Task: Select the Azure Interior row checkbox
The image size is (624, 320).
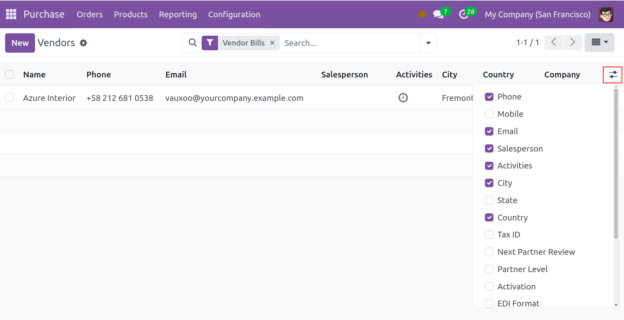Action: pyautogui.click(x=10, y=97)
